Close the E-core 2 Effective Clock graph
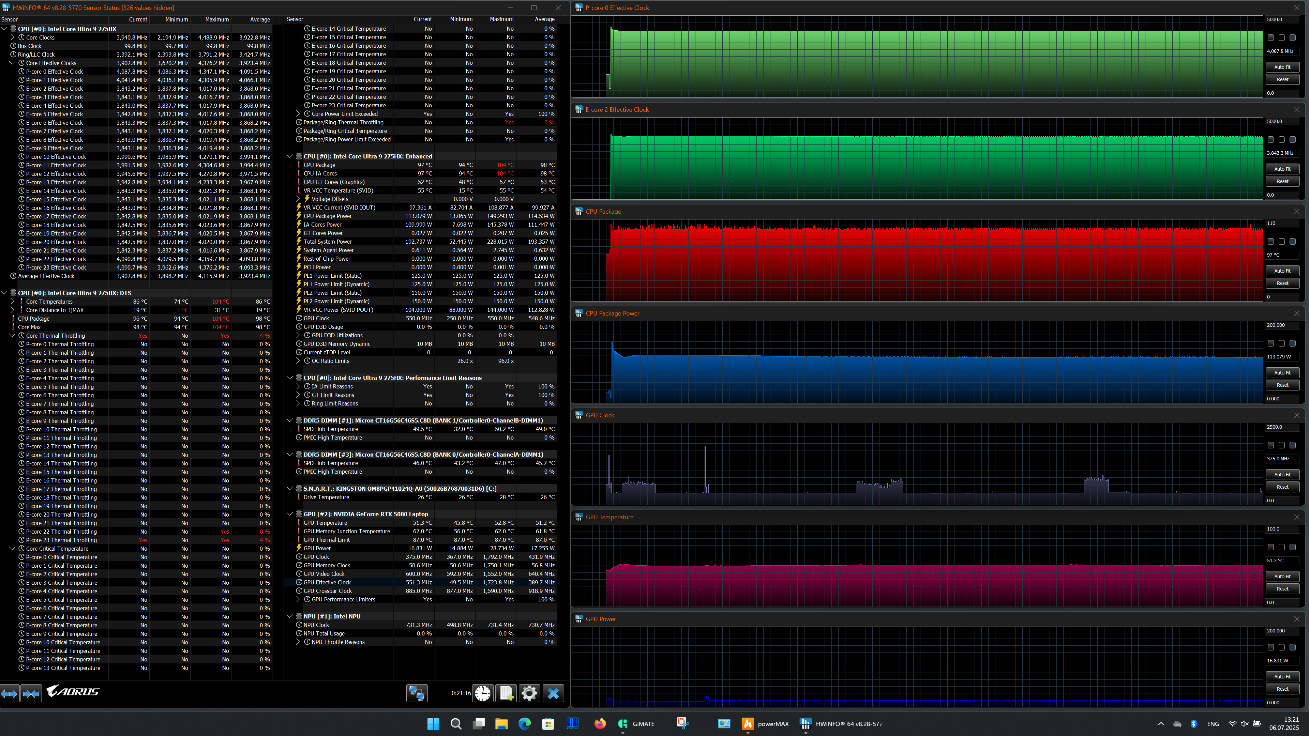The image size is (1309, 736). click(x=1297, y=110)
